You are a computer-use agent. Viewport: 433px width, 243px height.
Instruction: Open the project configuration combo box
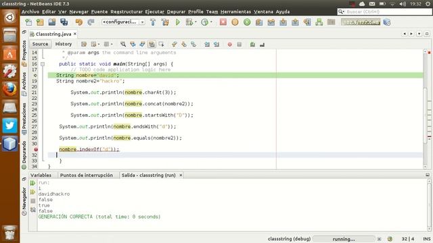(123, 22)
